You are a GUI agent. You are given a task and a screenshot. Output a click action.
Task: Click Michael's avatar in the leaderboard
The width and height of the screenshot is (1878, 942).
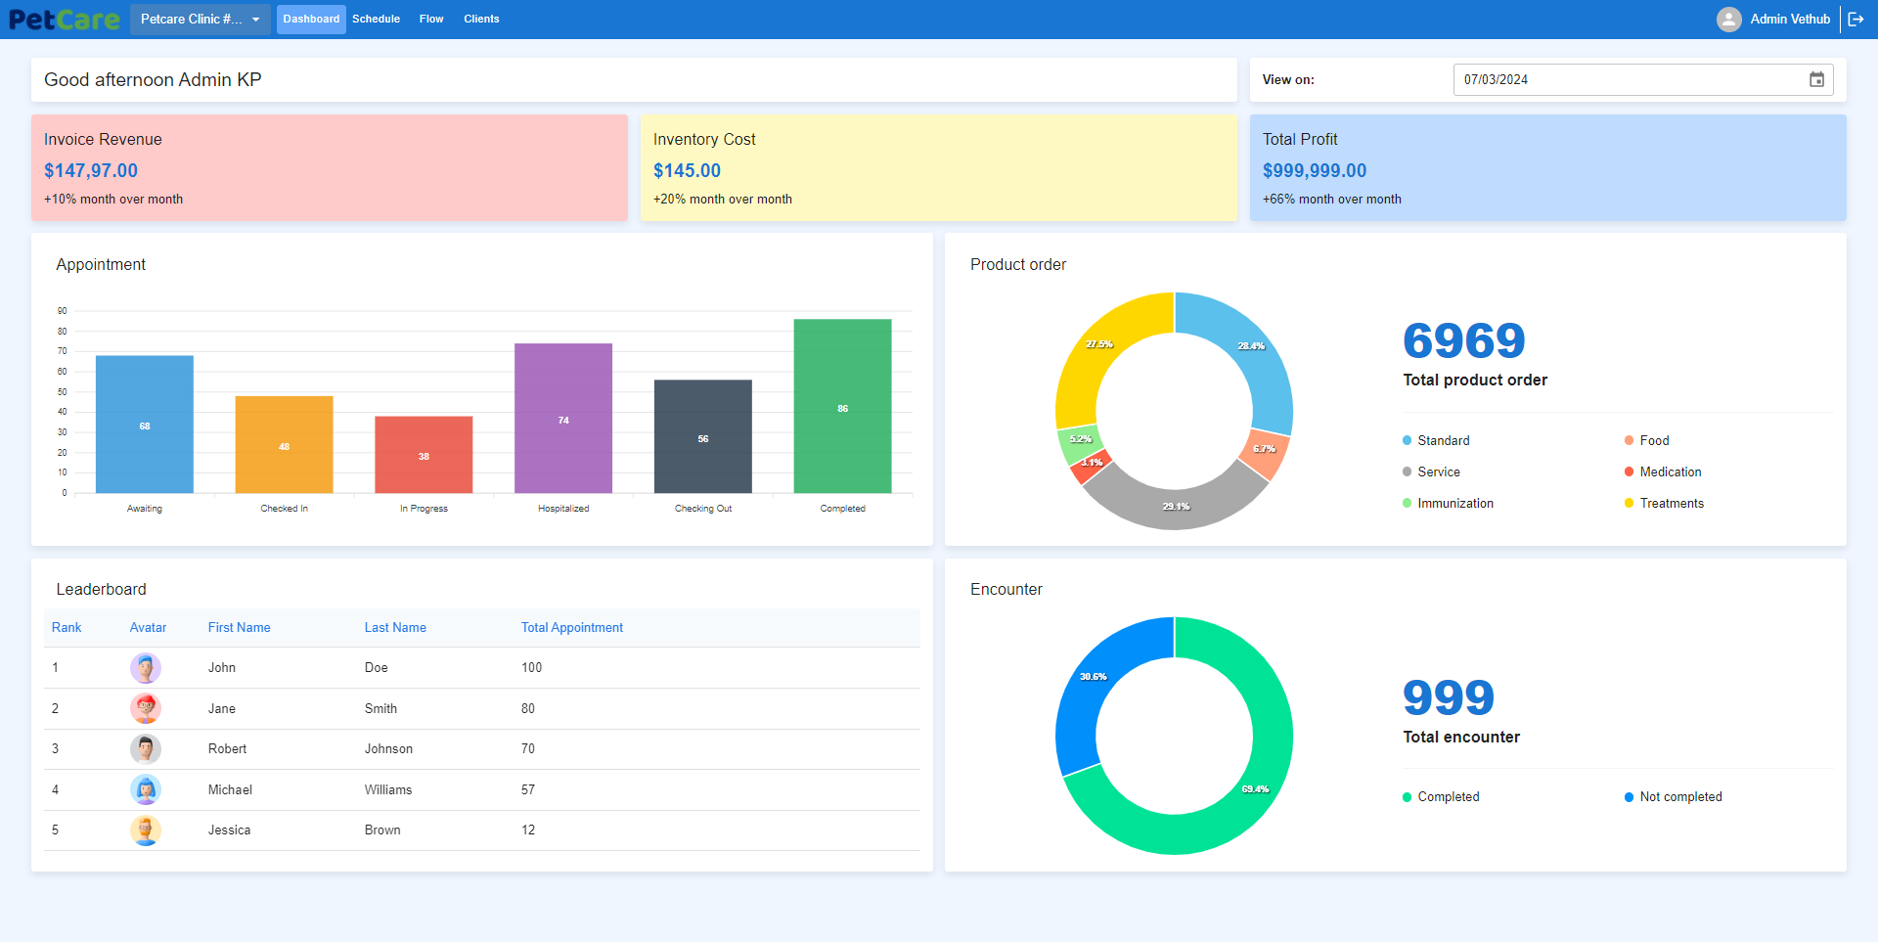coord(146,789)
